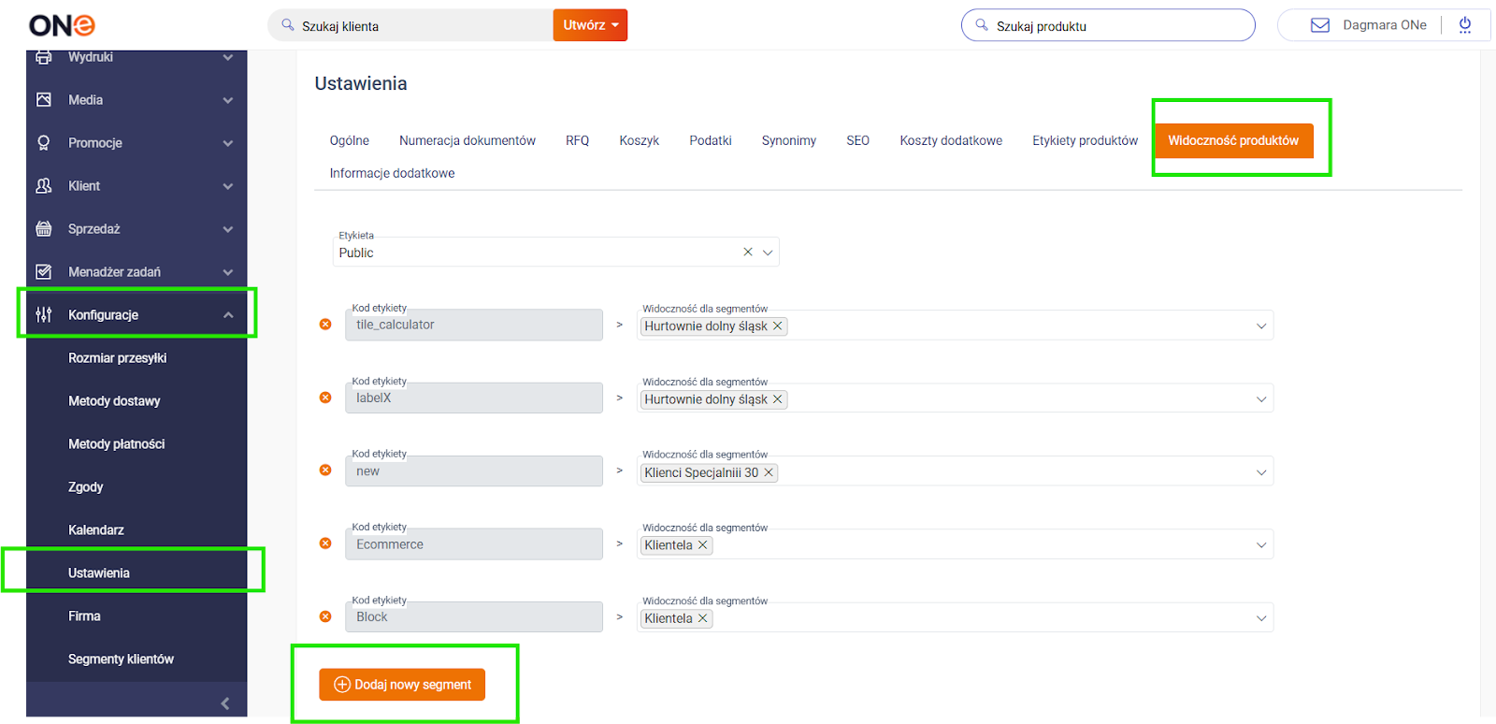Click the ONe logo
The width and height of the screenshot is (1496, 724).
tap(62, 25)
